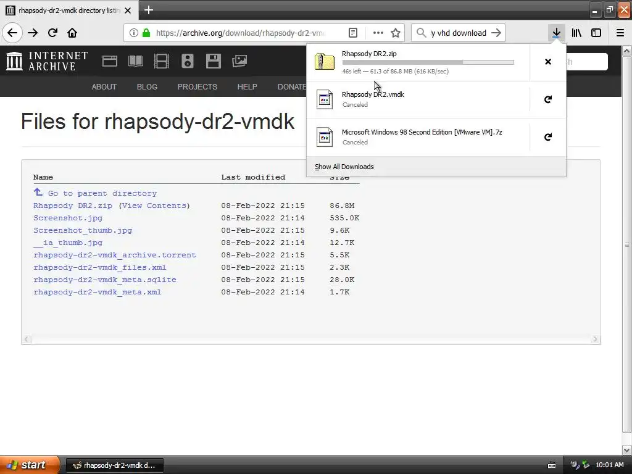Go back to previous page

12,33
